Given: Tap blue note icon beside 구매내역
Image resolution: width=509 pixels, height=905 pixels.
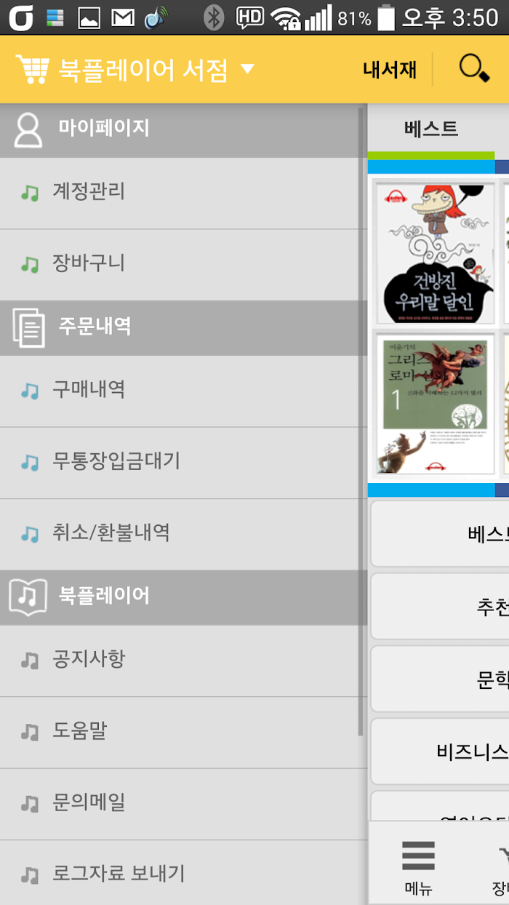Looking at the screenshot, I should click(29, 391).
